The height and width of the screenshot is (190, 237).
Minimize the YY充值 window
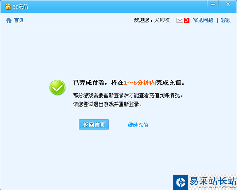[x=213, y=4]
